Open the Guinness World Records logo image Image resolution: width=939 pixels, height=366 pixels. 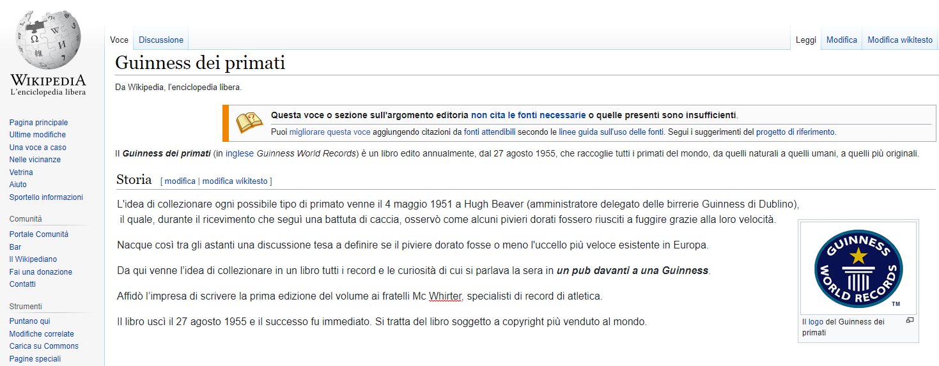click(x=858, y=267)
